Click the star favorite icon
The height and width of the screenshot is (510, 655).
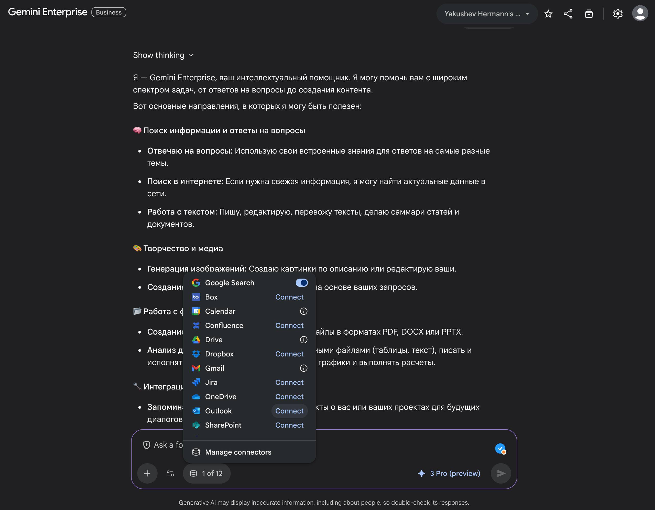point(548,14)
